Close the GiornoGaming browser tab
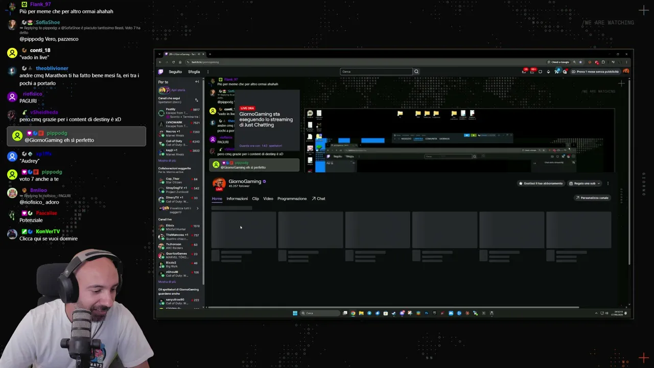The width and height of the screenshot is (654, 368). [x=202, y=54]
